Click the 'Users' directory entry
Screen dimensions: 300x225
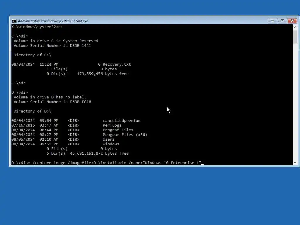tap(108, 139)
